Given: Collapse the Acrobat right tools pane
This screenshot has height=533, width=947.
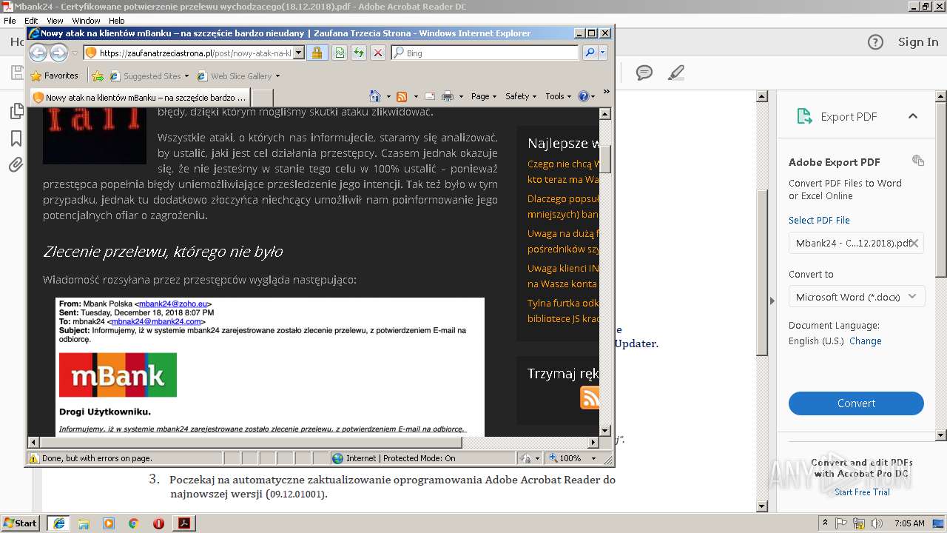Looking at the screenshot, I should pos(771,301).
